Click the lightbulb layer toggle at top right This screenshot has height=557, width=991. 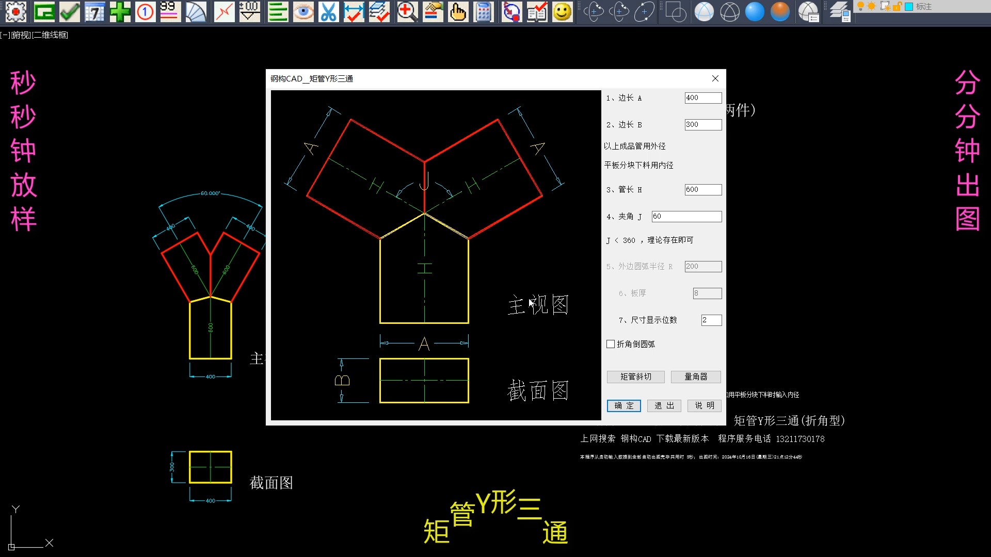[x=860, y=6]
